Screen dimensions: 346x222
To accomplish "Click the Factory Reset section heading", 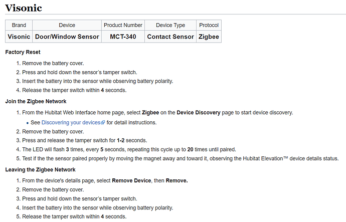I will (23, 52).
